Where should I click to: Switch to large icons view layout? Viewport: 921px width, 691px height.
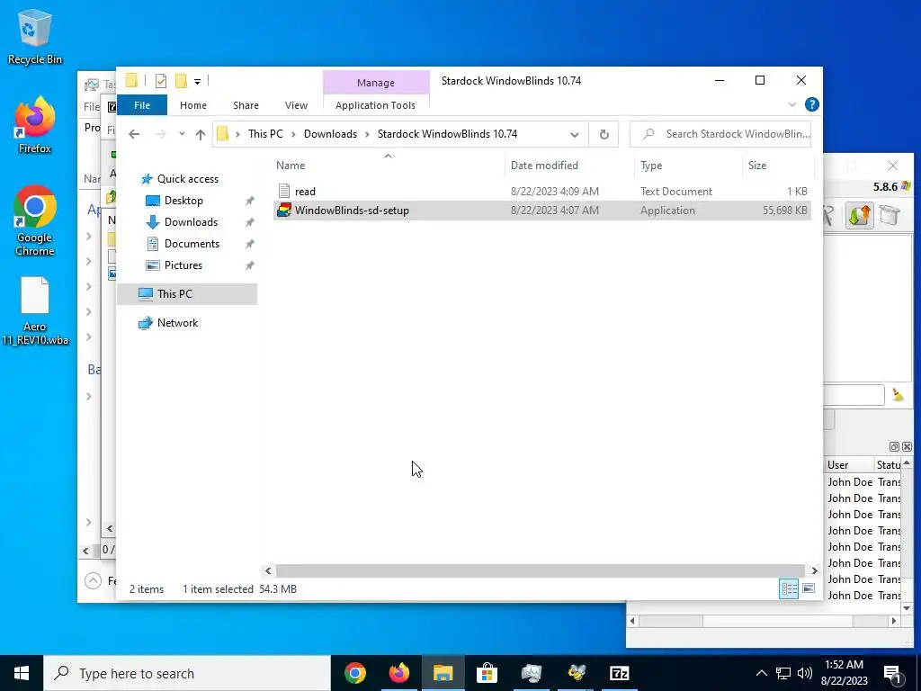tap(809, 588)
